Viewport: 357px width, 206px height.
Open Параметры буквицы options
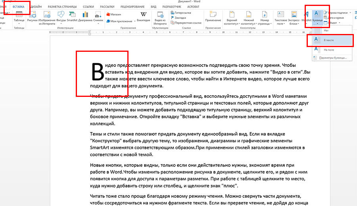[x=332, y=58]
